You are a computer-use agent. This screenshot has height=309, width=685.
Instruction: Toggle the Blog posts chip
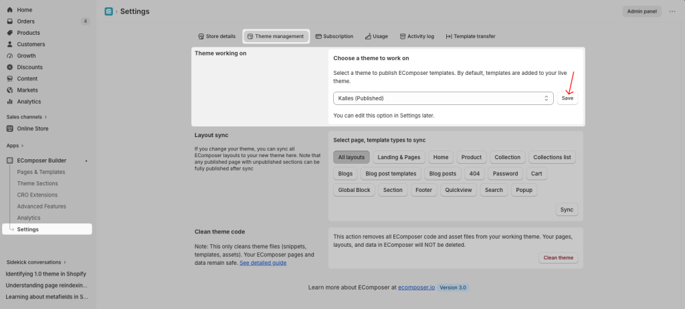(x=443, y=173)
